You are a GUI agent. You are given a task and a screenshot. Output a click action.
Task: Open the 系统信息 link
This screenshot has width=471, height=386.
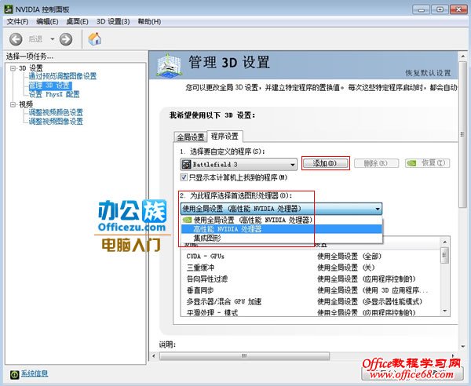tap(35, 373)
